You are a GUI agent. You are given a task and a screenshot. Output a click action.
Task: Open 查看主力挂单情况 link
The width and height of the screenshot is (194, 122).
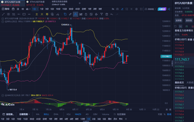184,31
